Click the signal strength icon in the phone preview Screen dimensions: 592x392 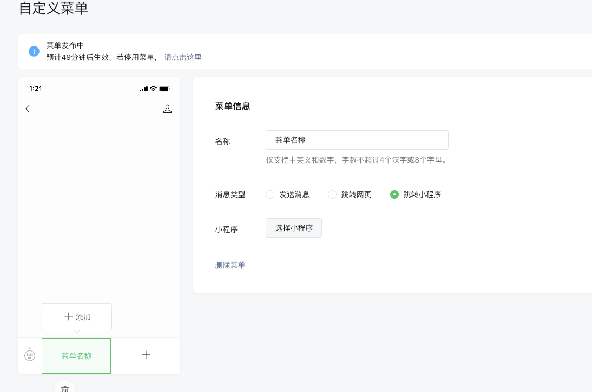(143, 89)
